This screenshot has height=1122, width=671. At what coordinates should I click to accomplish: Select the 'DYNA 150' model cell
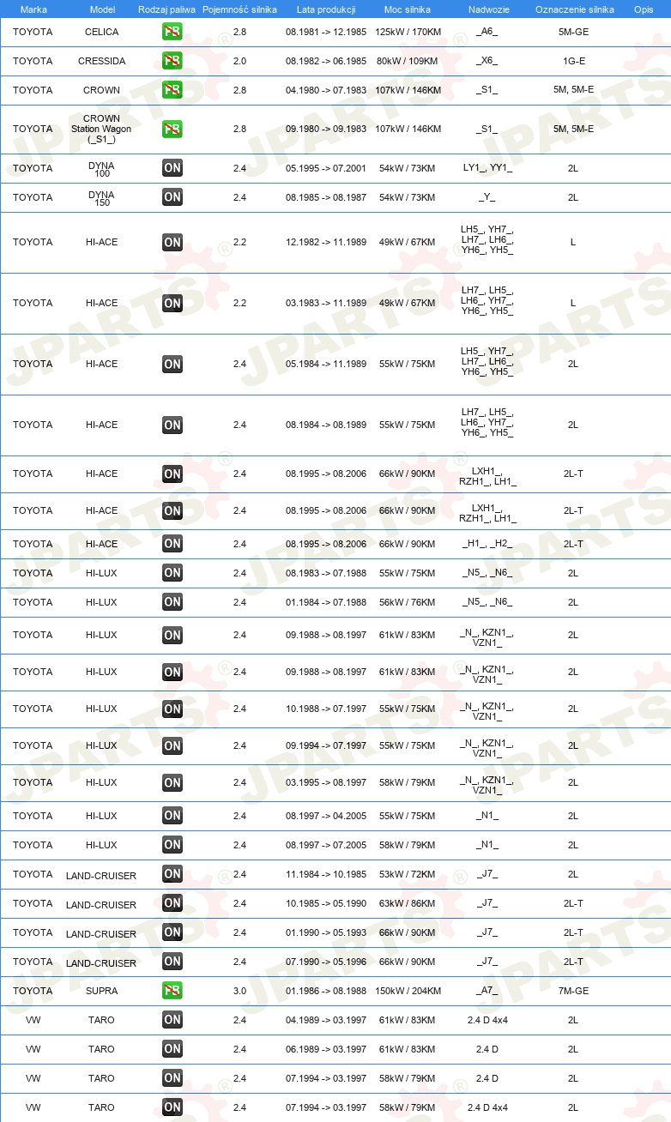(102, 197)
